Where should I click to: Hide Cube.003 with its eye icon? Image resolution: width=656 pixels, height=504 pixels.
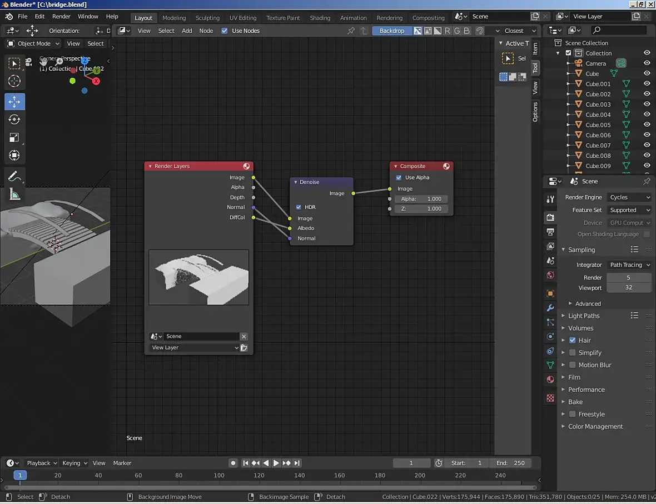click(x=647, y=104)
